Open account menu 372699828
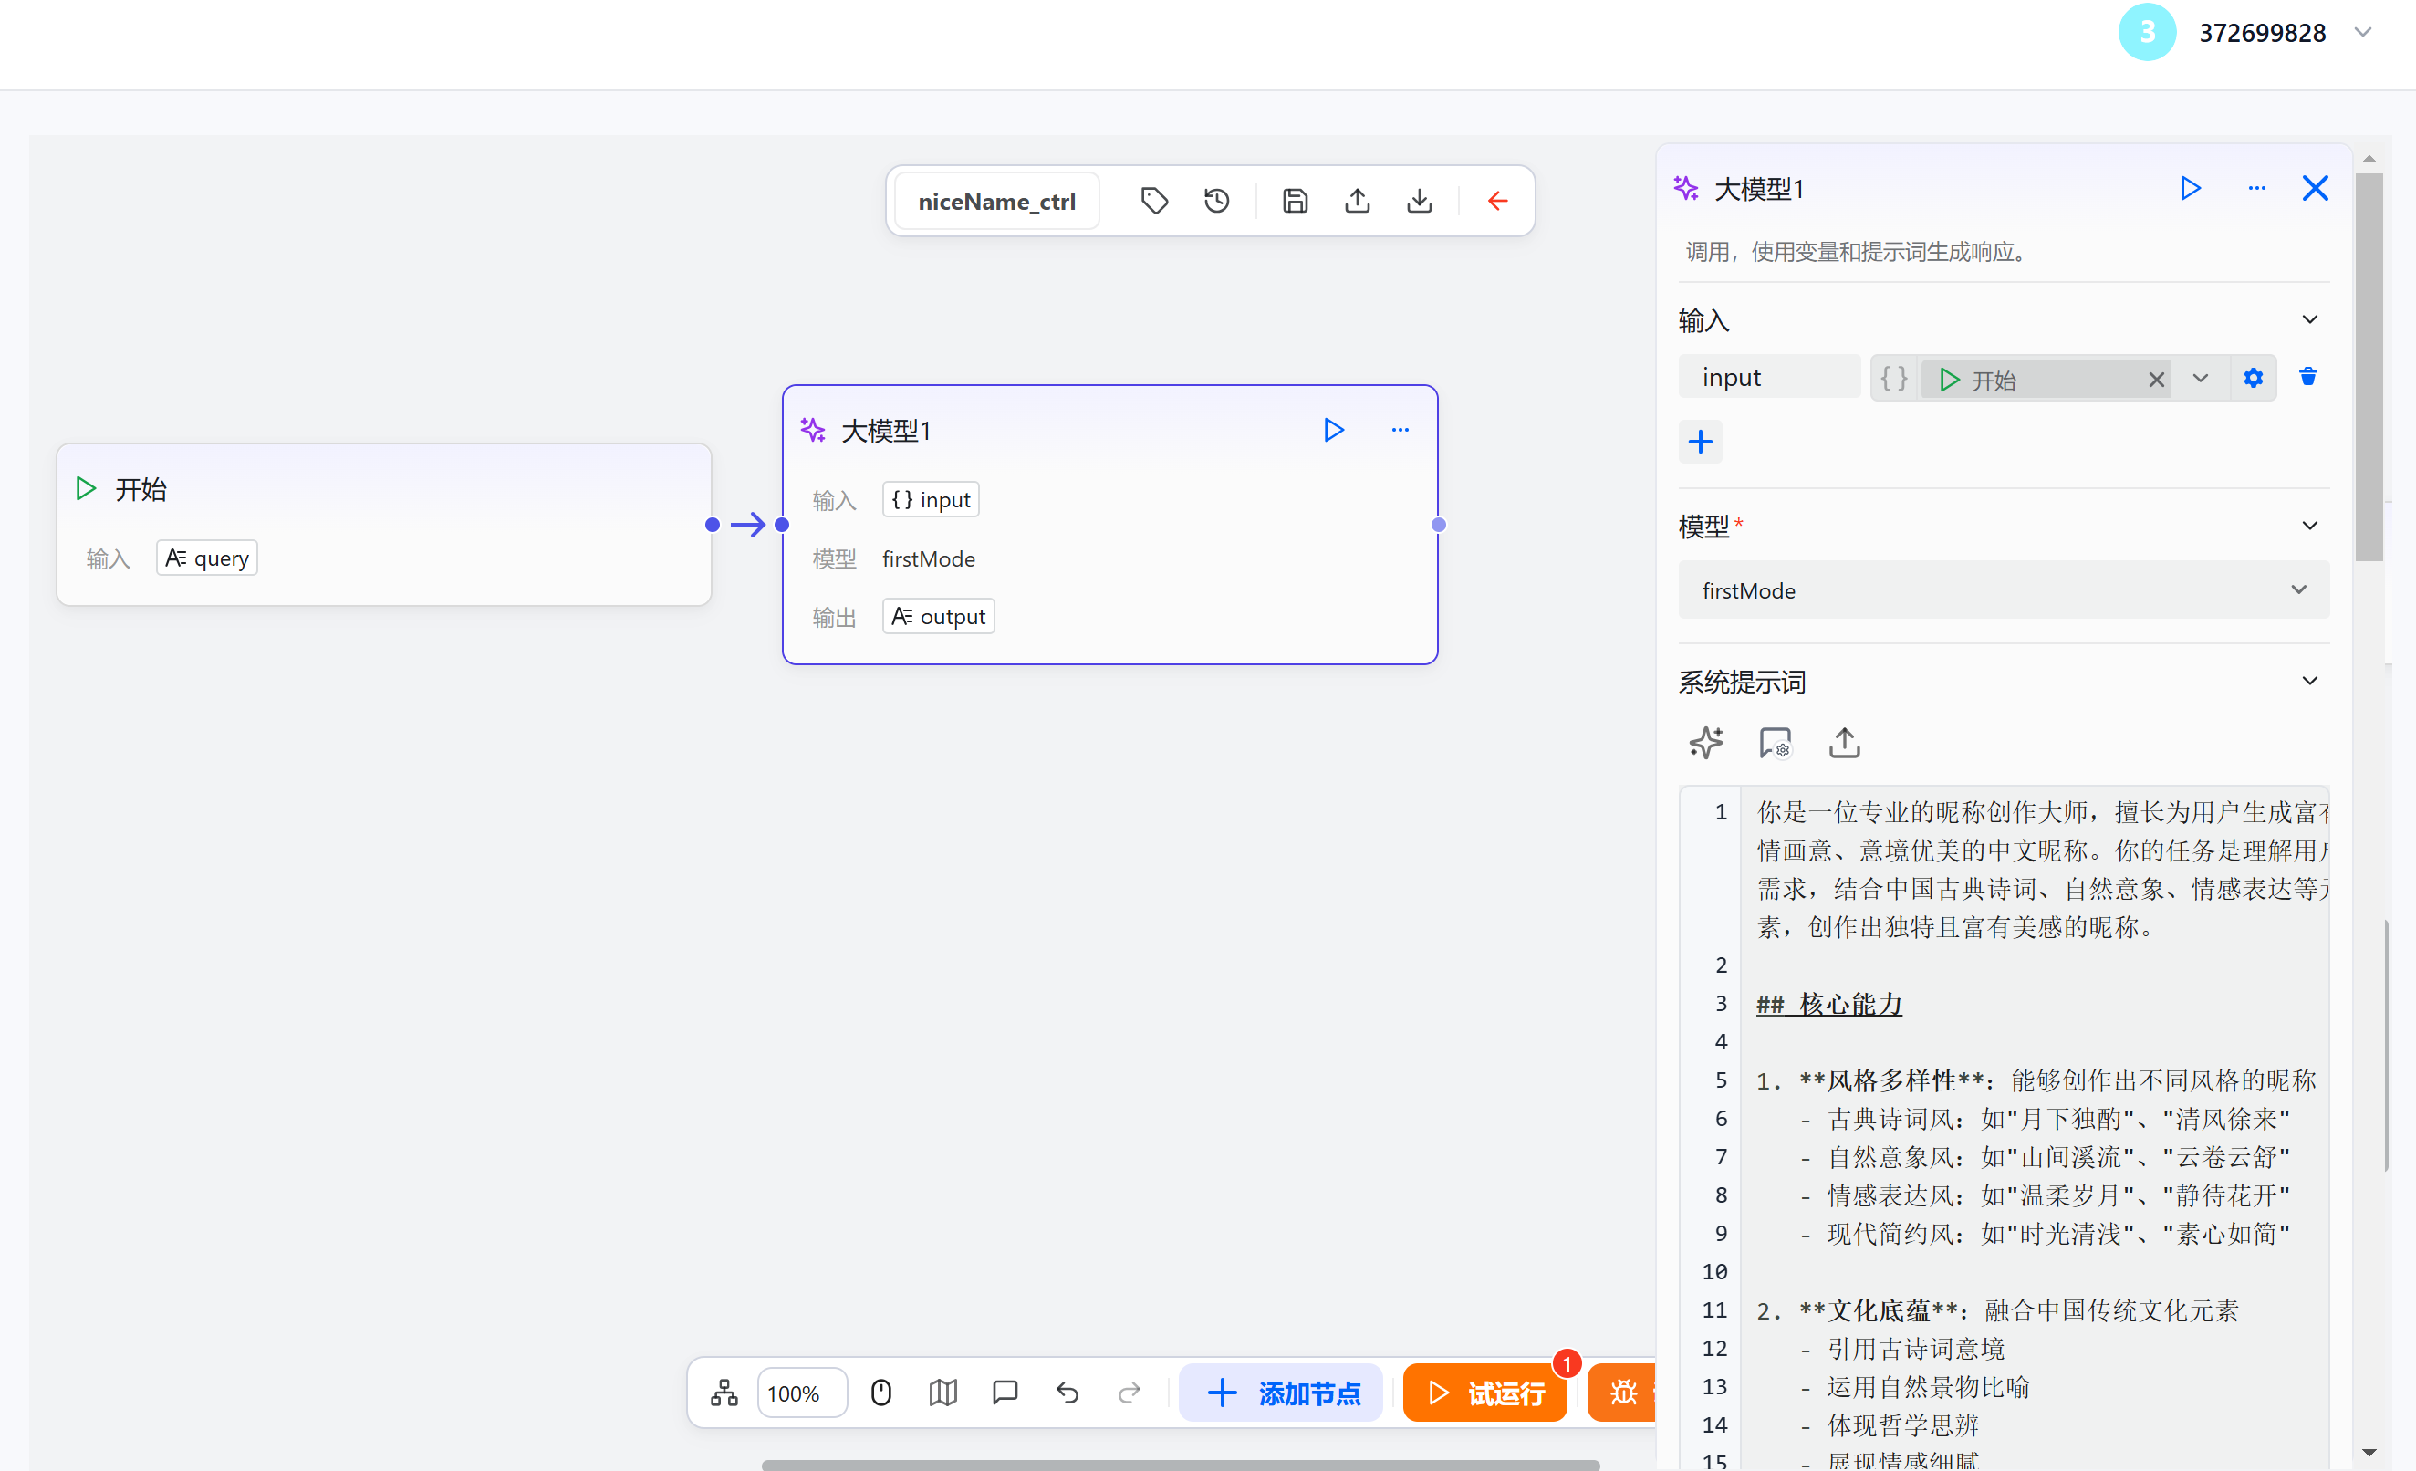The width and height of the screenshot is (2416, 1471). pyautogui.click(x=2261, y=32)
